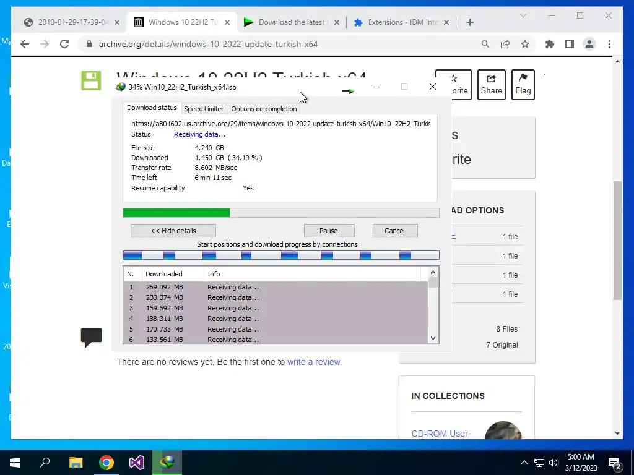Viewport: 634px width, 475px height.
Task: Close the 2010-01-29 tab
Action: coord(117,22)
